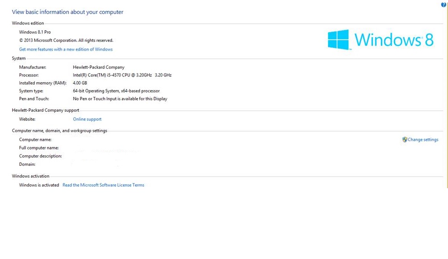Click the shield icon beside Change settings

point(405,139)
